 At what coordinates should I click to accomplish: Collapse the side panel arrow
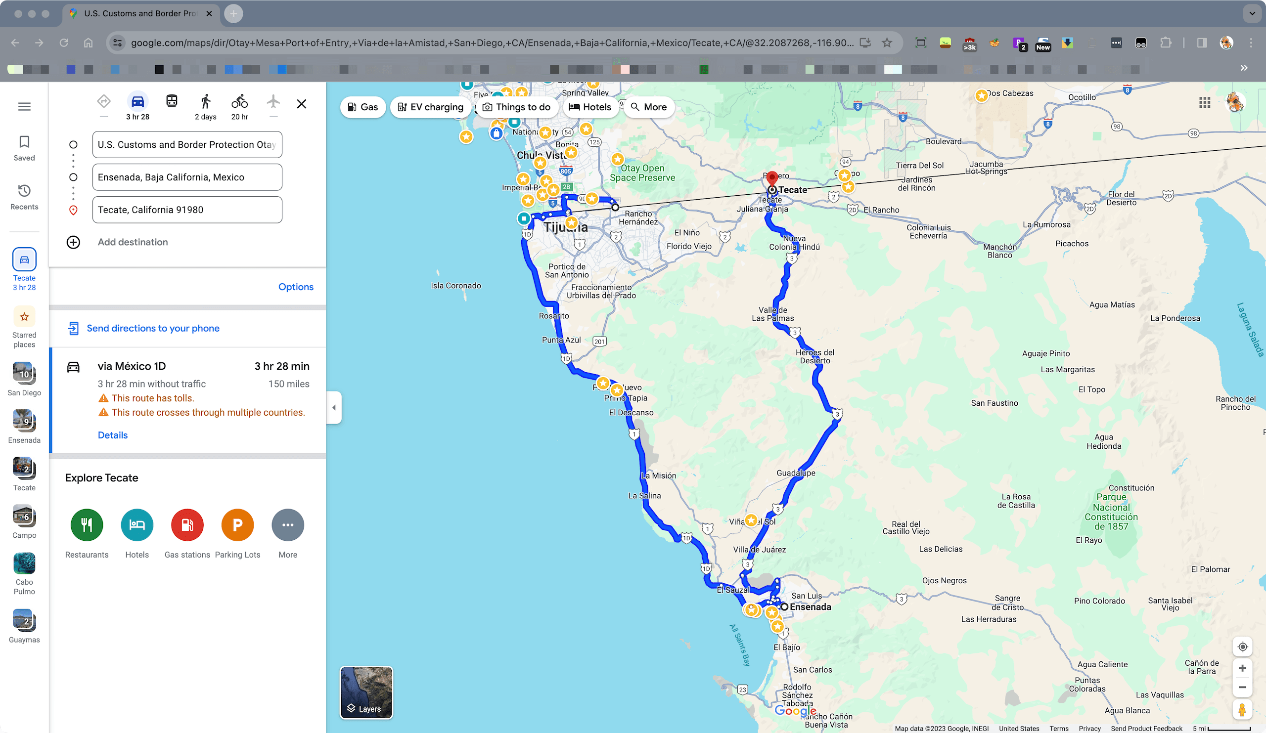click(334, 407)
